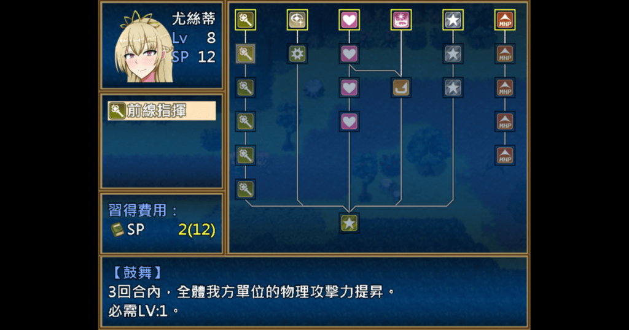Image resolution: width=629 pixels, height=330 pixels.
Task: Click the 【鼓舞】 skill description title
Action: click(x=137, y=273)
